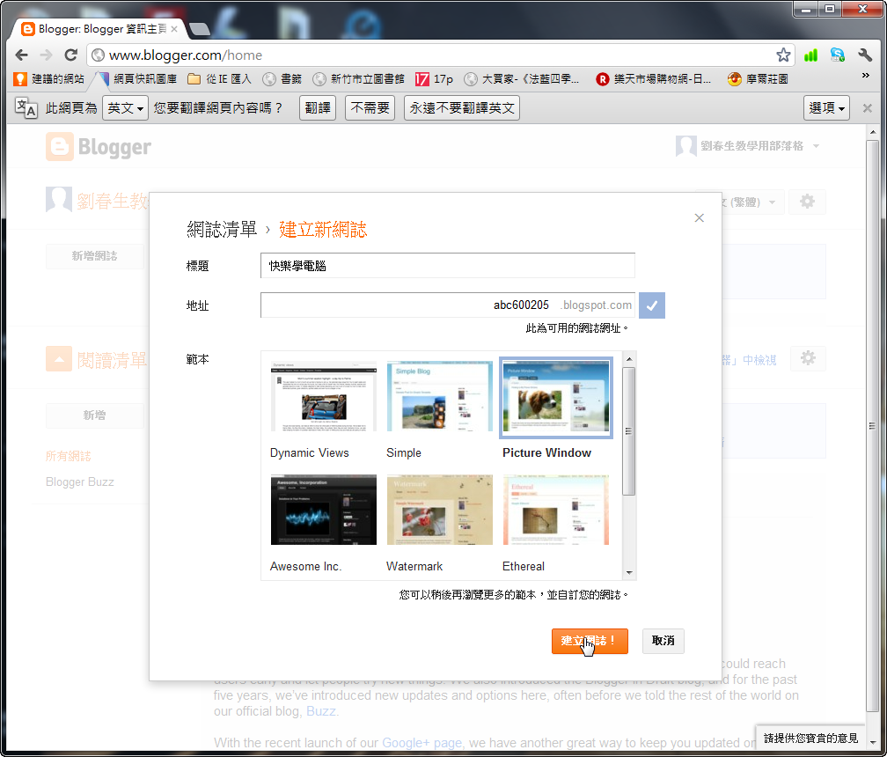The width and height of the screenshot is (887, 757).
Task: Click the 不需要 button
Action: [x=370, y=107]
